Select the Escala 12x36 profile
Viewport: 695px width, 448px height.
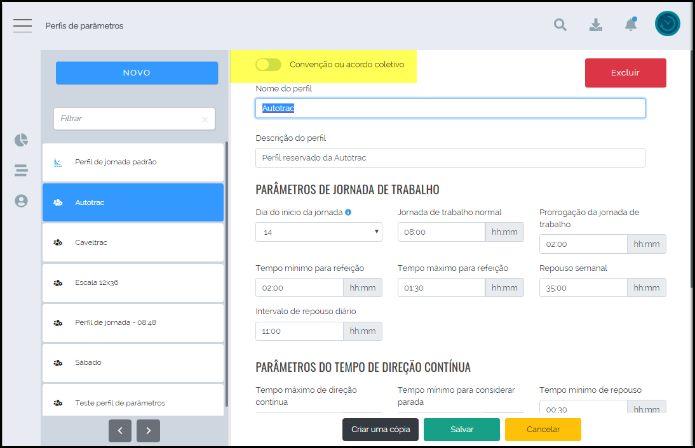pyautogui.click(x=133, y=282)
